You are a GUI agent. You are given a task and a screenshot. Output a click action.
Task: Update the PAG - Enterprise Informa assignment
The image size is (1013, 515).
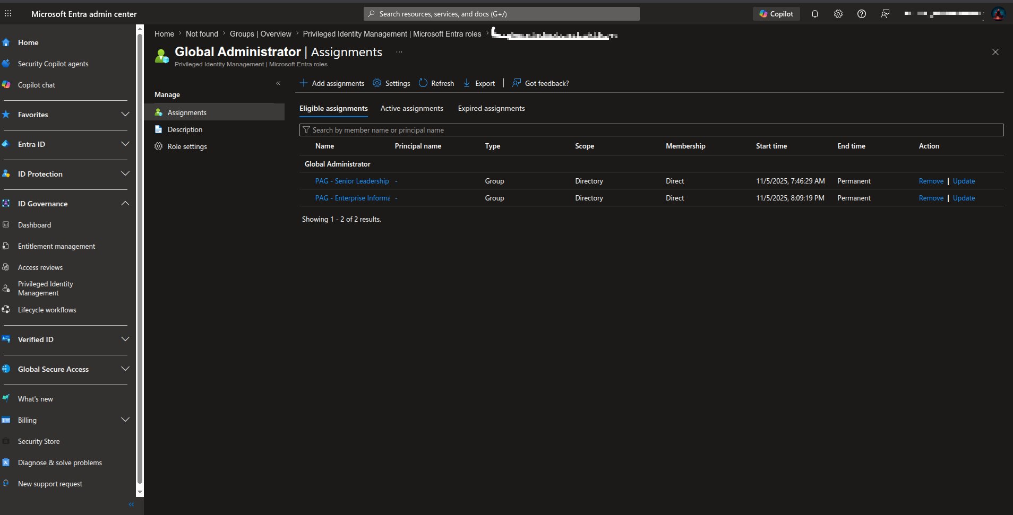[964, 198]
